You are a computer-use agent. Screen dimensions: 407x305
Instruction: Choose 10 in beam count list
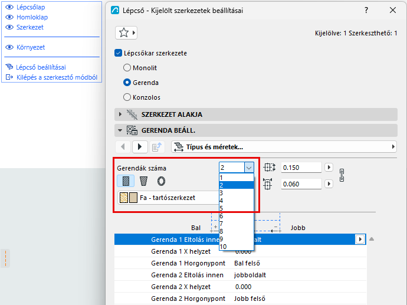pos(237,247)
